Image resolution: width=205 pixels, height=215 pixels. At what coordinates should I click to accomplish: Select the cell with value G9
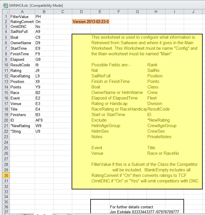coord(44,59)
